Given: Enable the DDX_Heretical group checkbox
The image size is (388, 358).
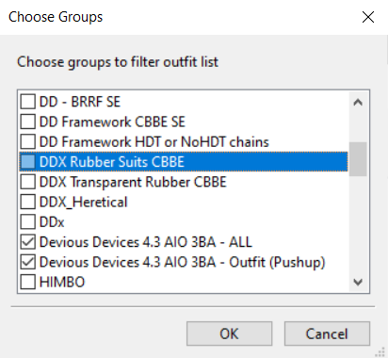Looking at the screenshot, I should click(x=28, y=203).
